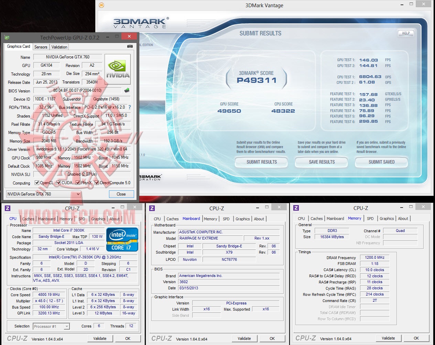This screenshot has width=435, height=345.
Task: Switch to the Sensors tab in GPU-Z
Action: point(41,47)
